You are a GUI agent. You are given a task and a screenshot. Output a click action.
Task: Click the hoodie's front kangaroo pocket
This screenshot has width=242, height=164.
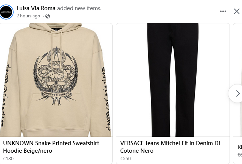pyautogui.click(x=56, y=110)
